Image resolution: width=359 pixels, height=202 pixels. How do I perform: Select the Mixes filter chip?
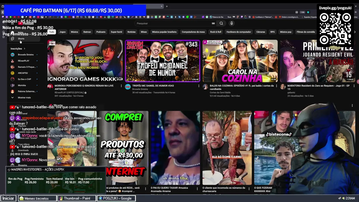(x=144, y=32)
